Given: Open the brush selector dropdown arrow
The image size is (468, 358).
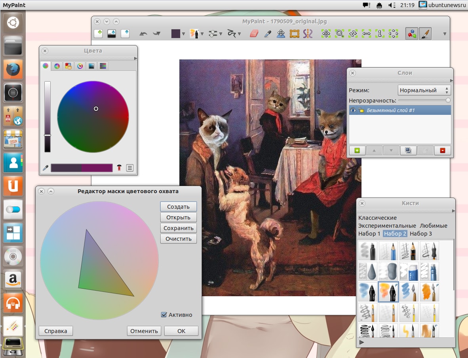Looking at the screenshot, I should [202, 34].
